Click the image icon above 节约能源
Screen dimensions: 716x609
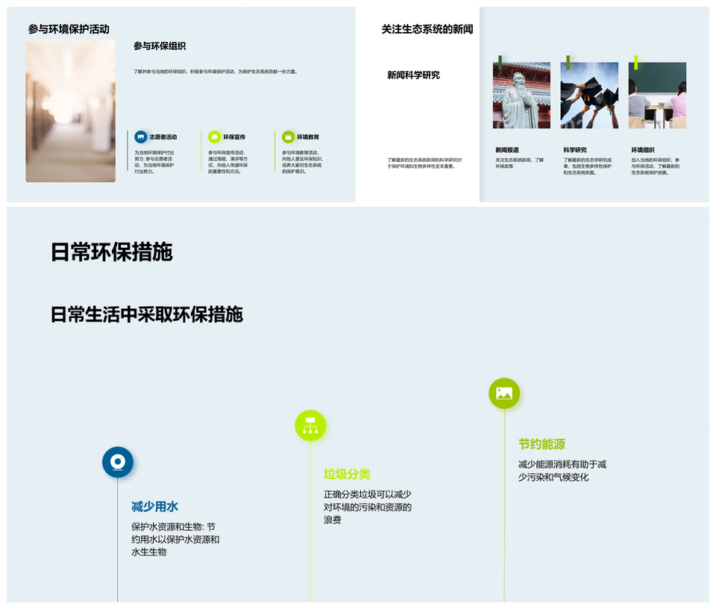coord(504,393)
